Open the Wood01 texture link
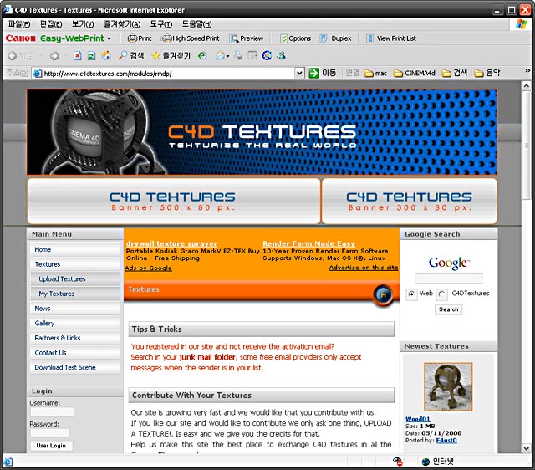Viewport: 535px width, 470px height. [417, 419]
